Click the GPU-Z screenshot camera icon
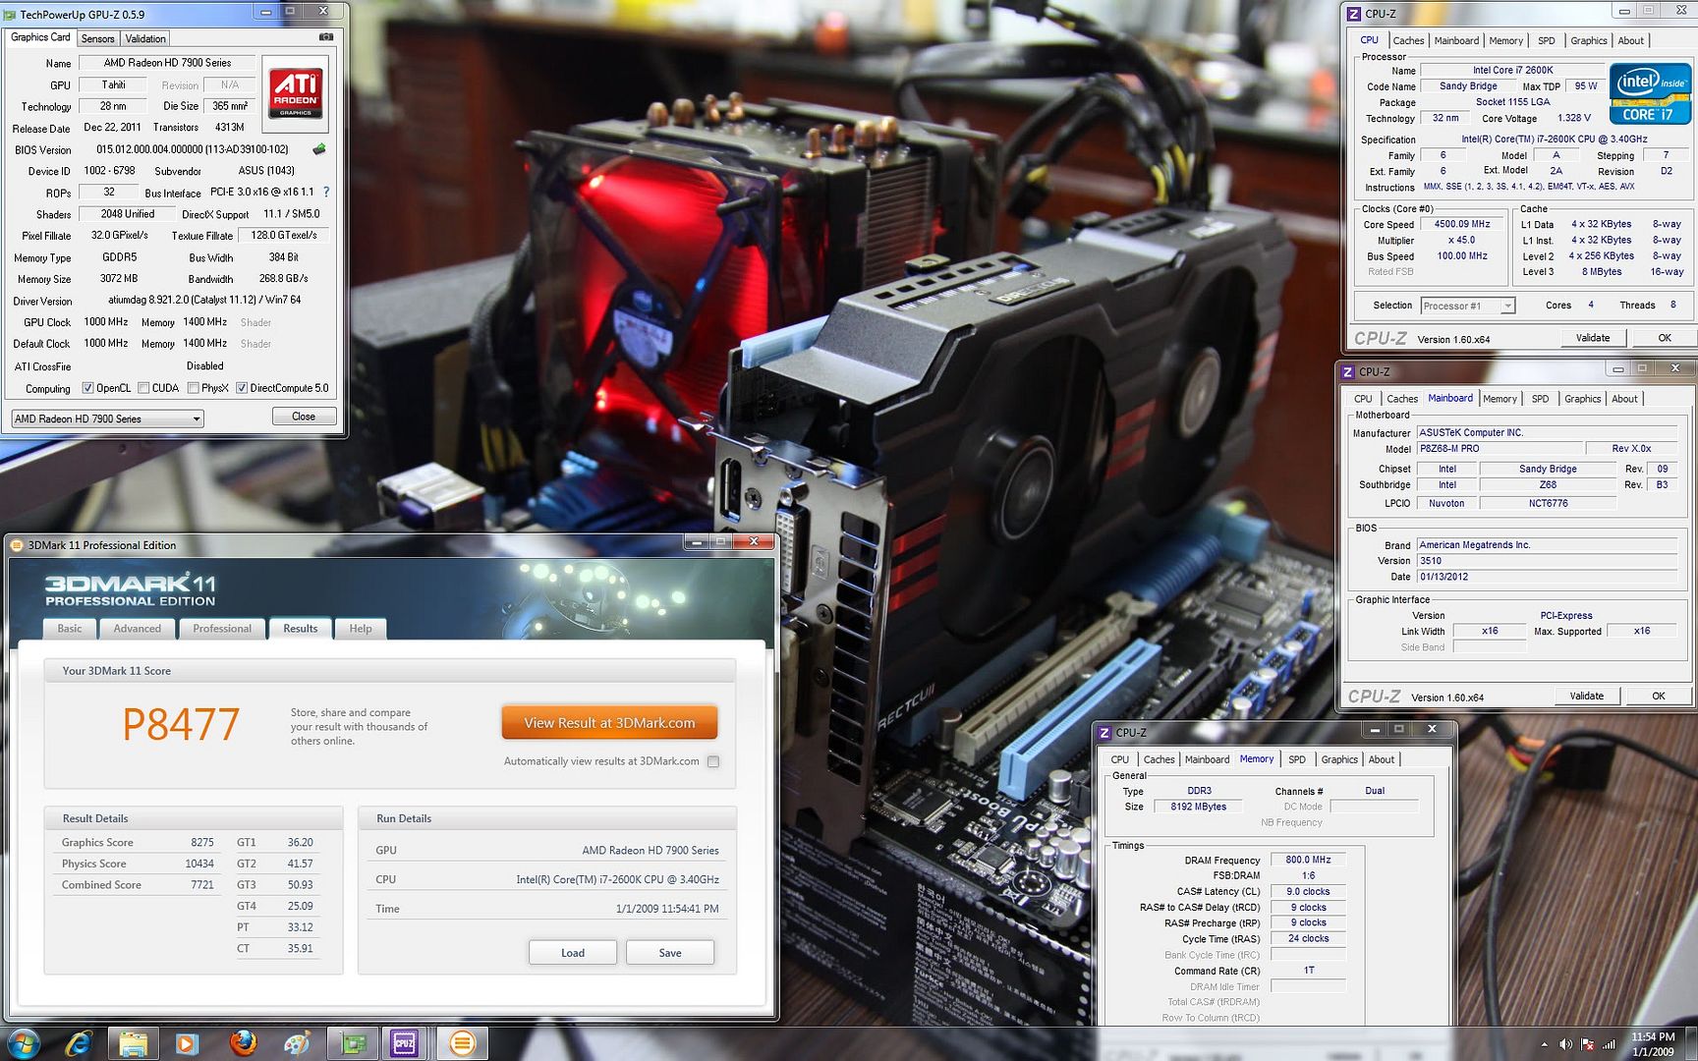This screenshot has width=1698, height=1061. point(326,37)
